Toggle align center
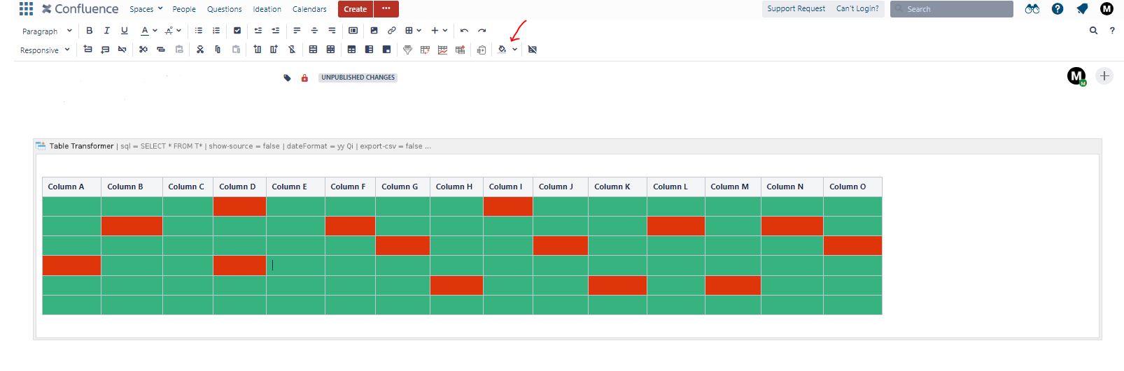The height and width of the screenshot is (371, 1124). point(314,31)
